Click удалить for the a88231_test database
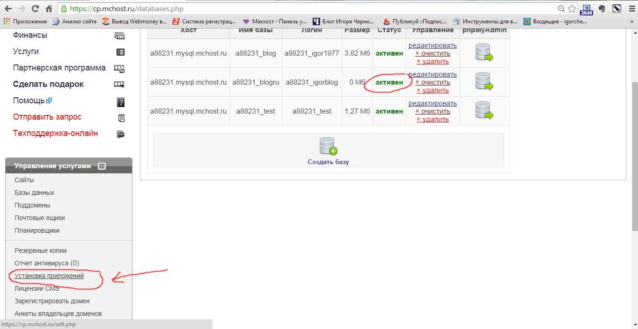Image resolution: width=638 pixels, height=329 pixels. pos(433,119)
